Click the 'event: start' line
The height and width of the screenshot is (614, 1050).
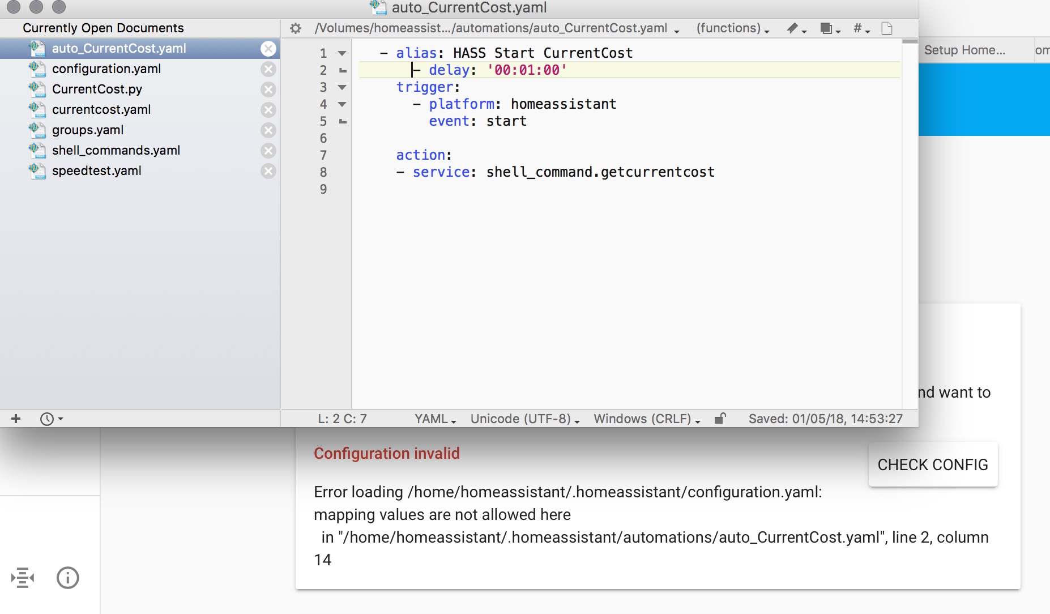coord(477,121)
